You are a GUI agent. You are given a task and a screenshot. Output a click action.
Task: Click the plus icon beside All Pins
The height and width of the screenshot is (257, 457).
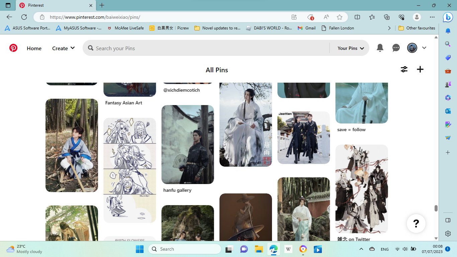click(x=420, y=69)
